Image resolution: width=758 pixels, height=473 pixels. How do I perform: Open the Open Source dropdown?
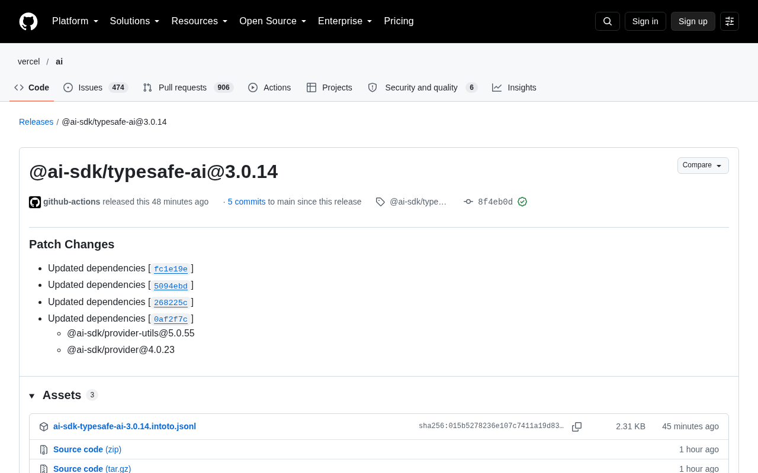[273, 21]
